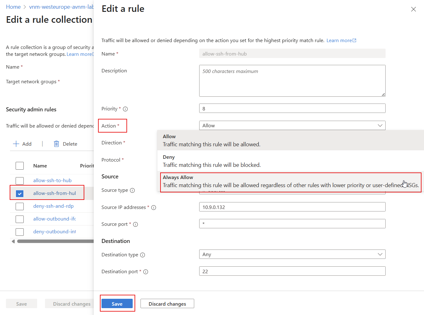The image size is (424, 315).
Task: Close the Edit a rule panel
Action: [x=413, y=9]
